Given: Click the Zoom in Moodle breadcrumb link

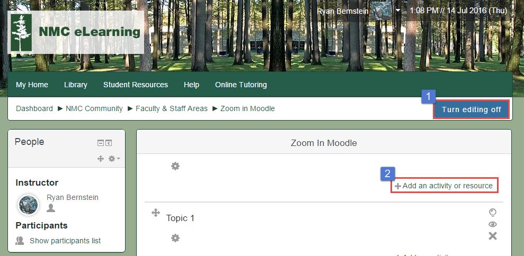Looking at the screenshot, I should coord(247,108).
